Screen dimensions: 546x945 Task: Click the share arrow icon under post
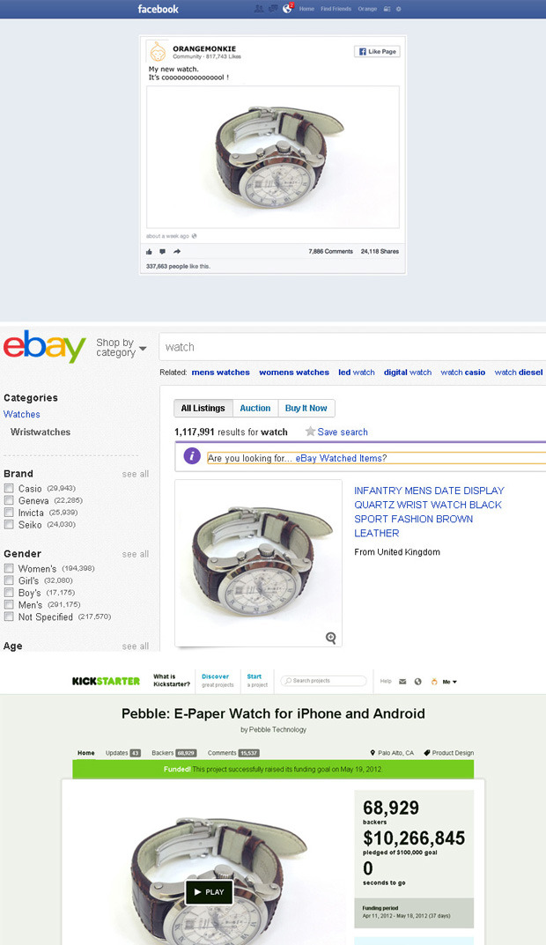(x=177, y=251)
